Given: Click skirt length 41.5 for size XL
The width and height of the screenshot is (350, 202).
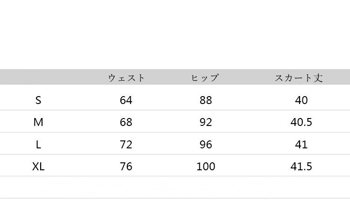Looking at the screenshot, I should coord(301,167).
